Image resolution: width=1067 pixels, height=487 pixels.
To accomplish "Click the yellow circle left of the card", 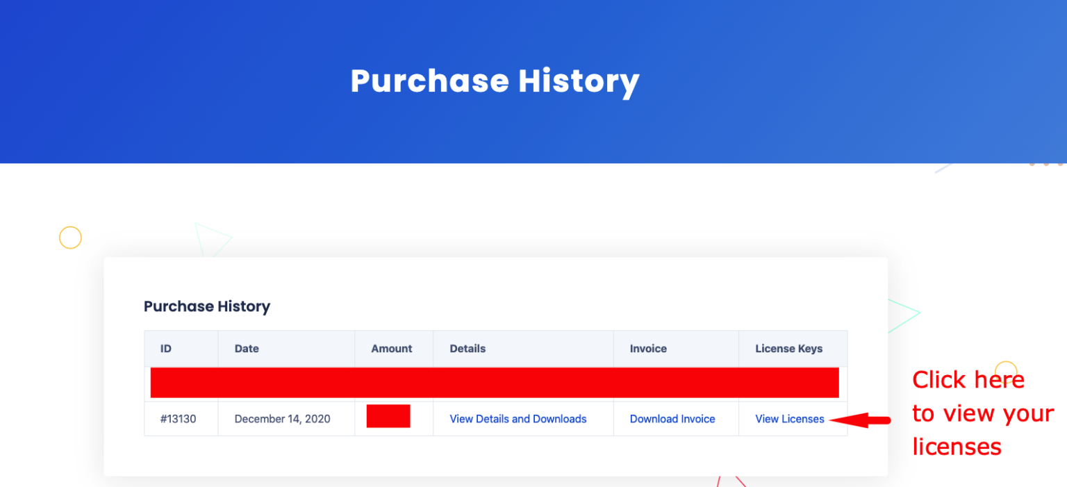I will [x=70, y=238].
